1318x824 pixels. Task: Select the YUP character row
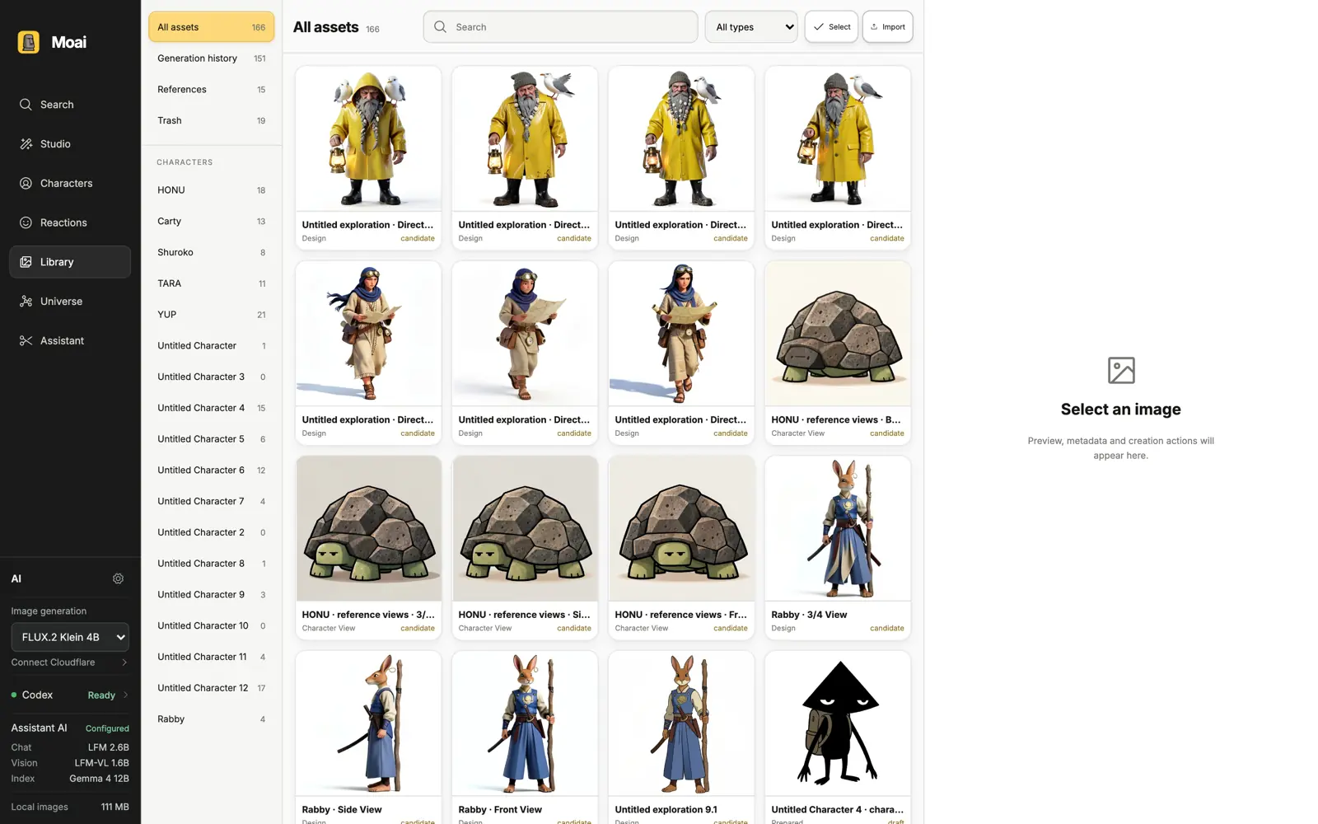pos(211,315)
